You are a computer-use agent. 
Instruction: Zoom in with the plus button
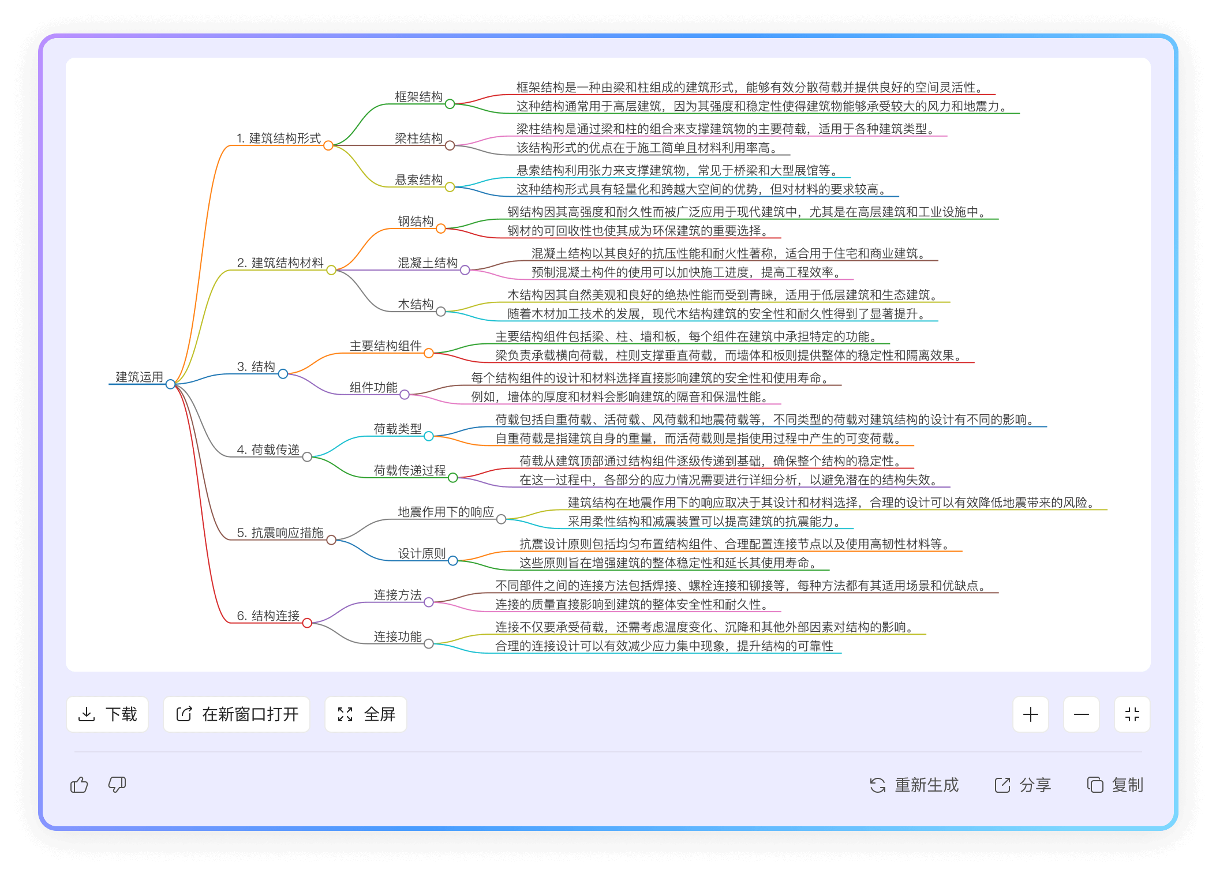pyautogui.click(x=1031, y=714)
